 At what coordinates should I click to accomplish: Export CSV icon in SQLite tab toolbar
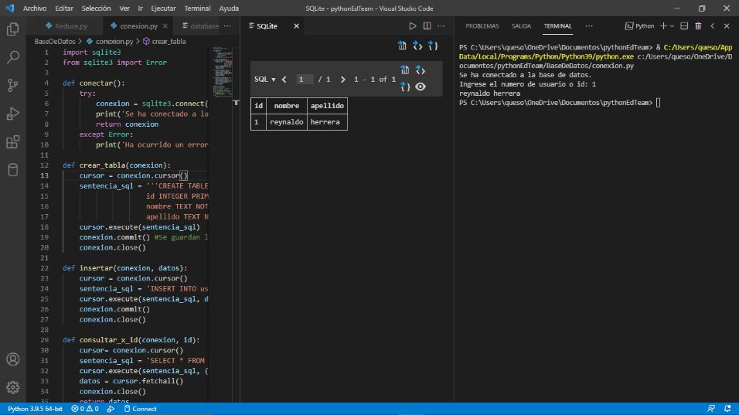point(402,46)
